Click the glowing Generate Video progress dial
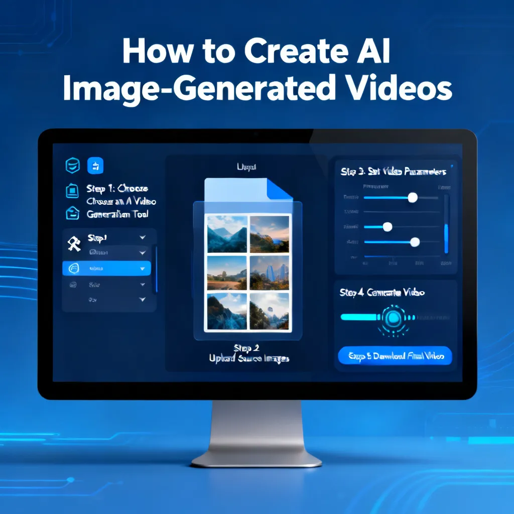The image size is (514, 514). click(393, 318)
